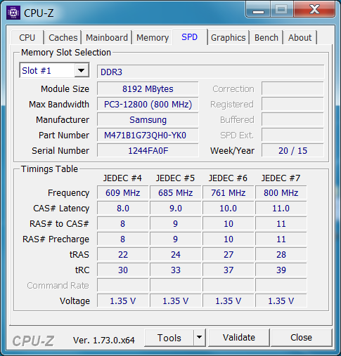Click tRAS value 22

(x=123, y=255)
